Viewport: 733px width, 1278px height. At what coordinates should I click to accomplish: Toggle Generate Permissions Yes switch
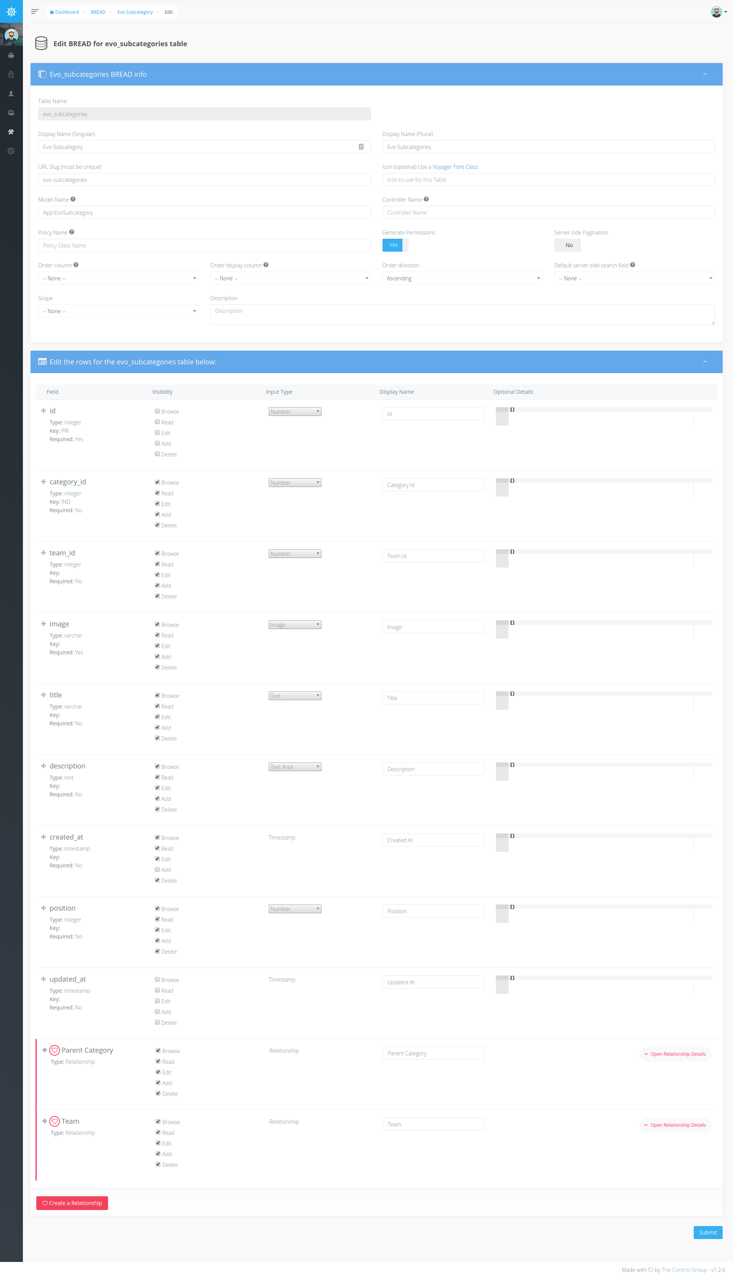(x=395, y=245)
